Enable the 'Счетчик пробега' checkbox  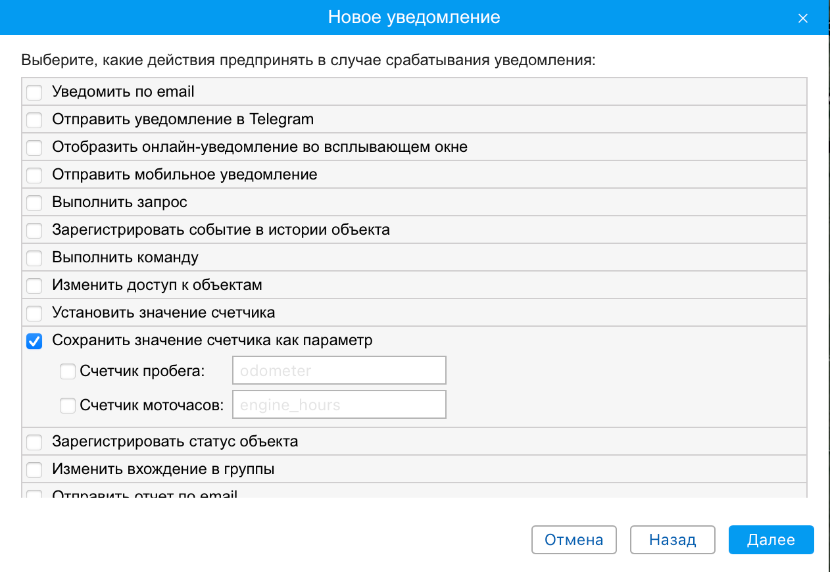pyautogui.click(x=68, y=371)
